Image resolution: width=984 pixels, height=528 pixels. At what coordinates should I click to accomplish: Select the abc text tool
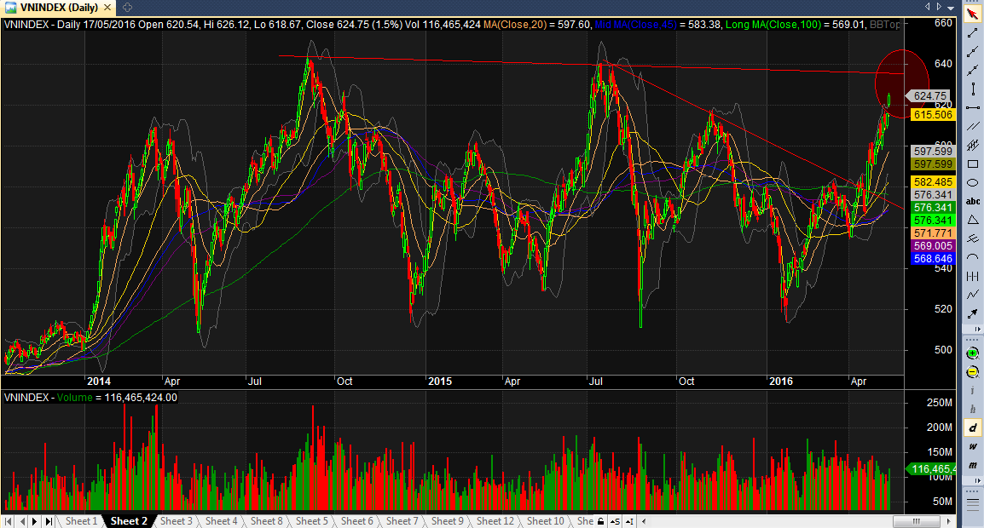[972, 201]
